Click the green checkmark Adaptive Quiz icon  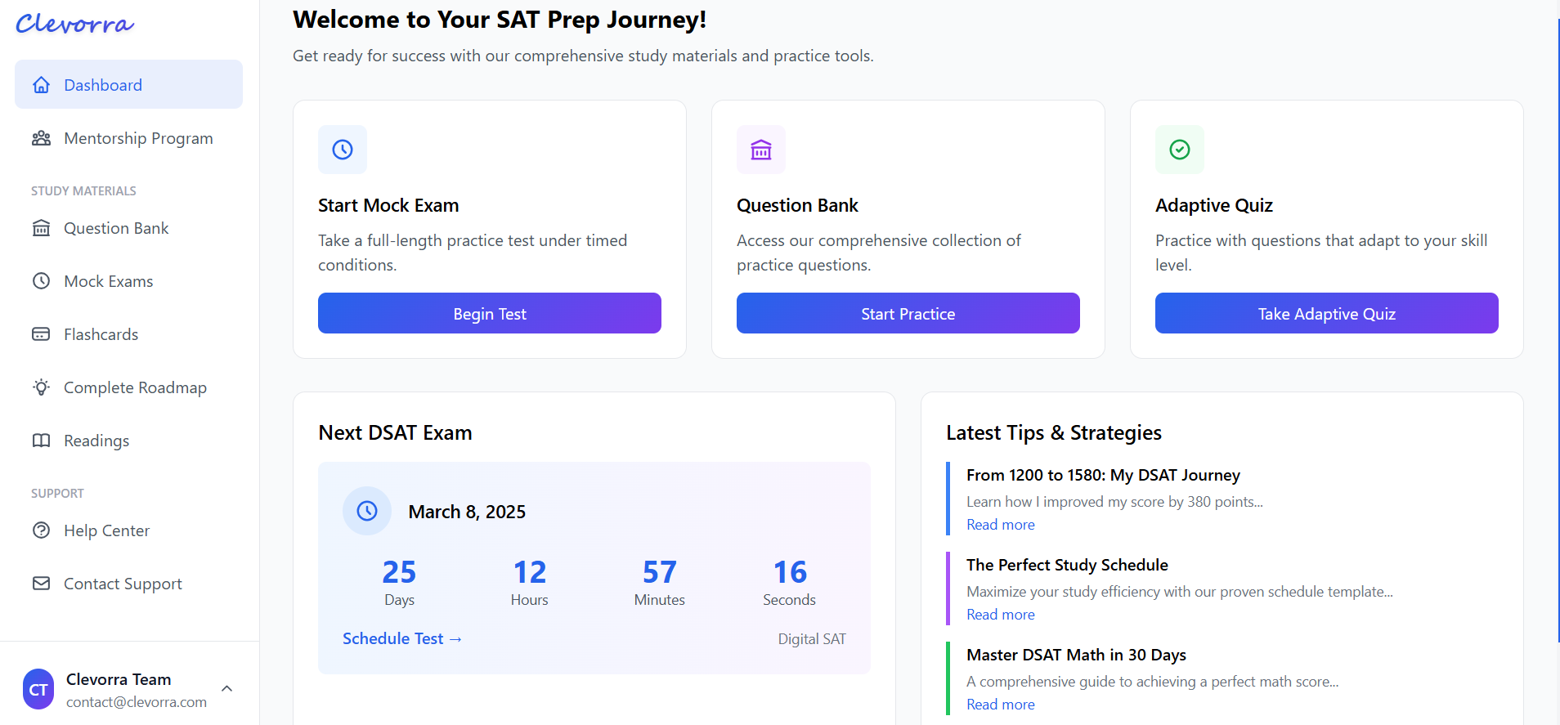(1180, 150)
